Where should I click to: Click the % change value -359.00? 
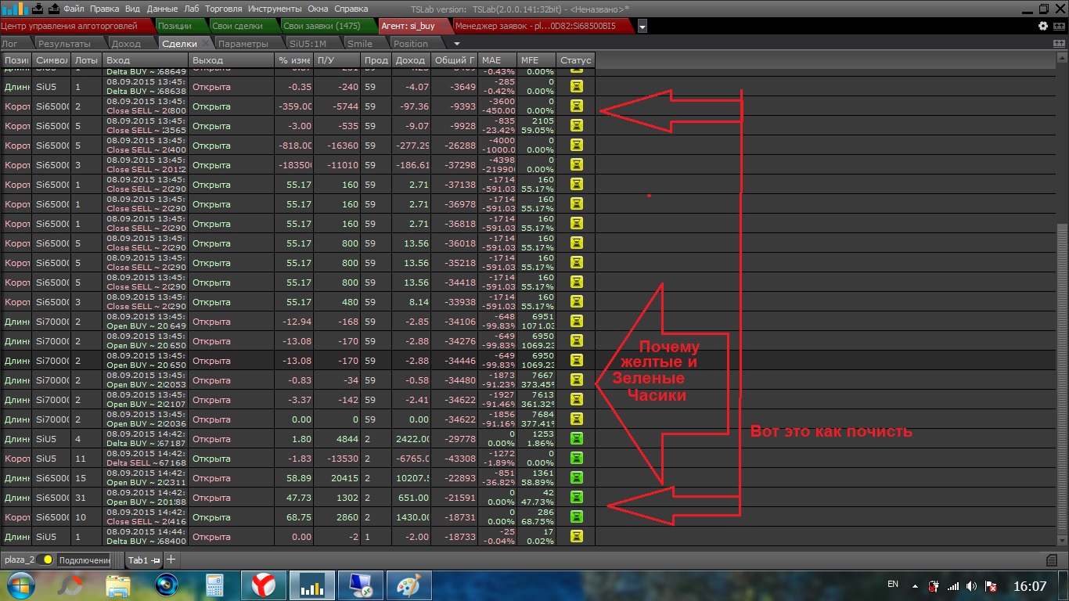pos(295,106)
